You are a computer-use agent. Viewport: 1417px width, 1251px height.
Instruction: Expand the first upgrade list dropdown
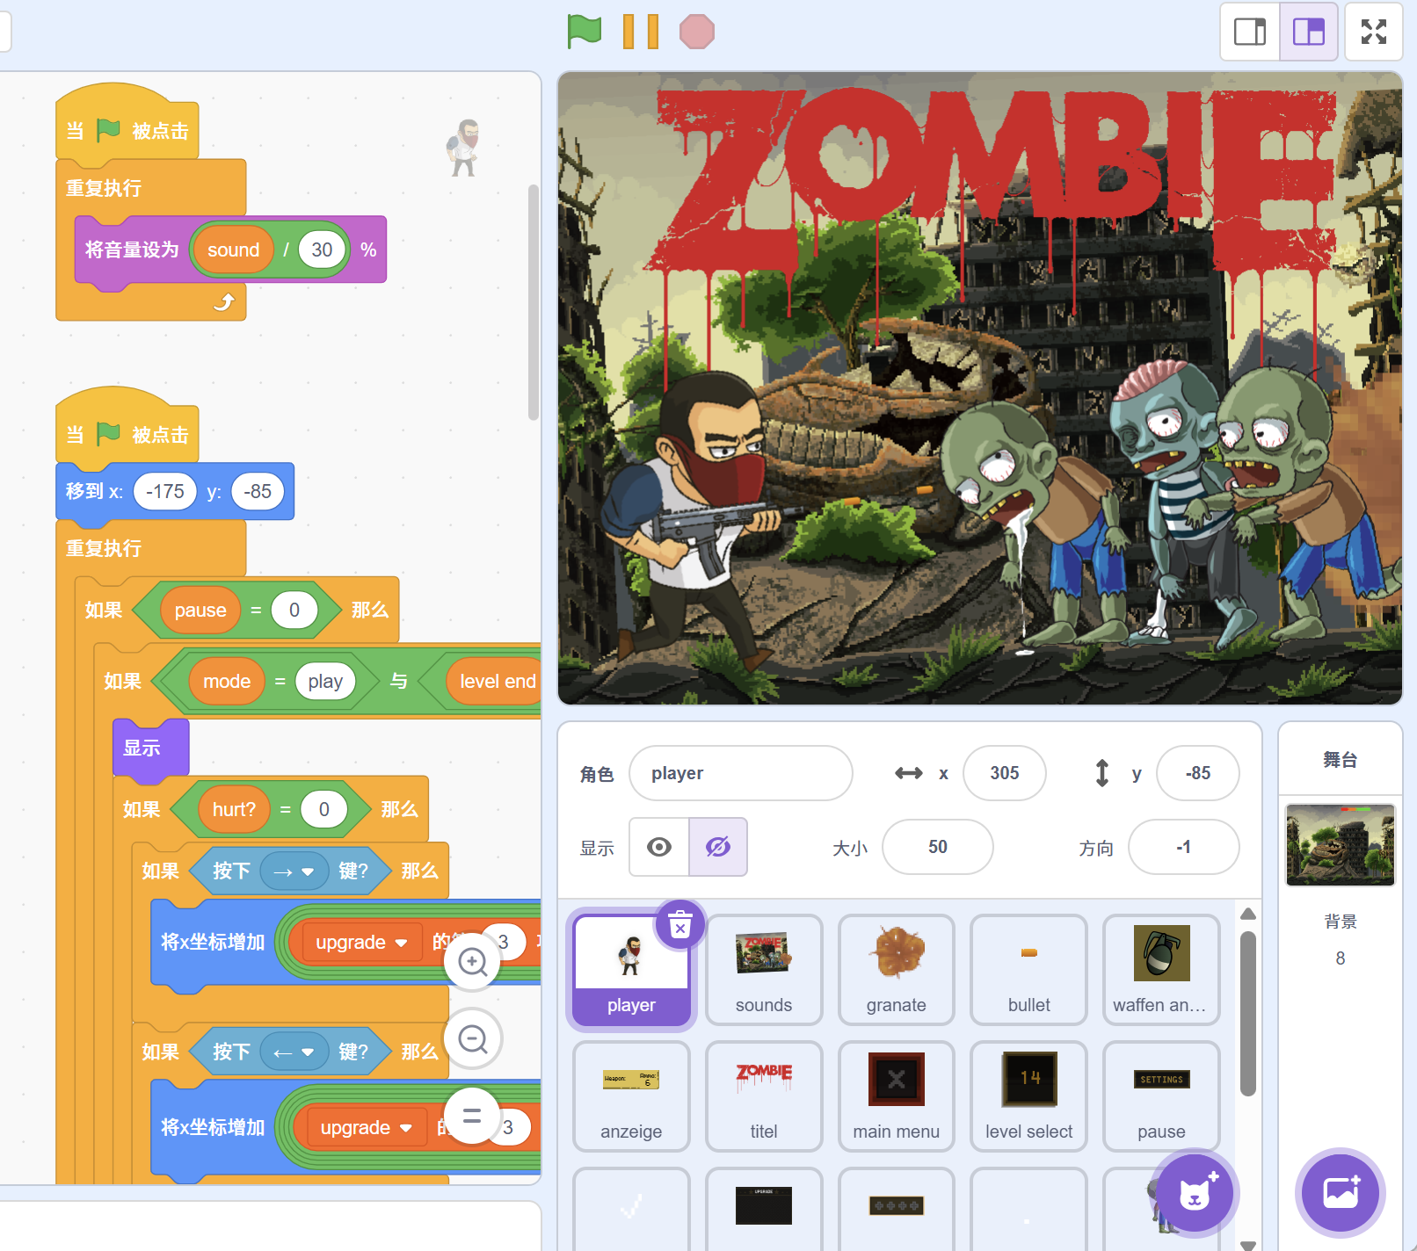(x=401, y=943)
